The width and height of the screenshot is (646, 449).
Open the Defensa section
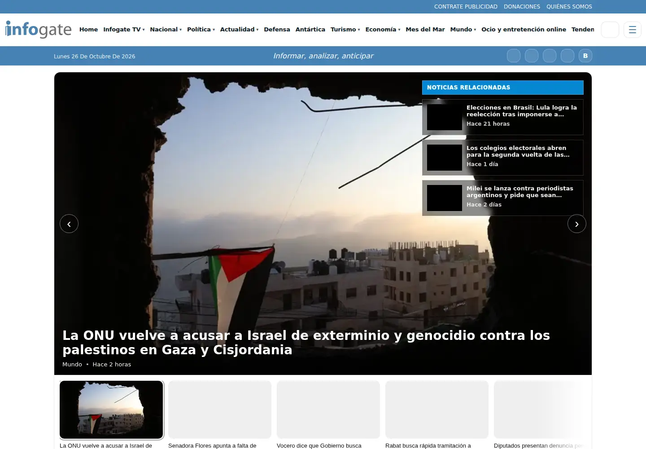pyautogui.click(x=277, y=30)
